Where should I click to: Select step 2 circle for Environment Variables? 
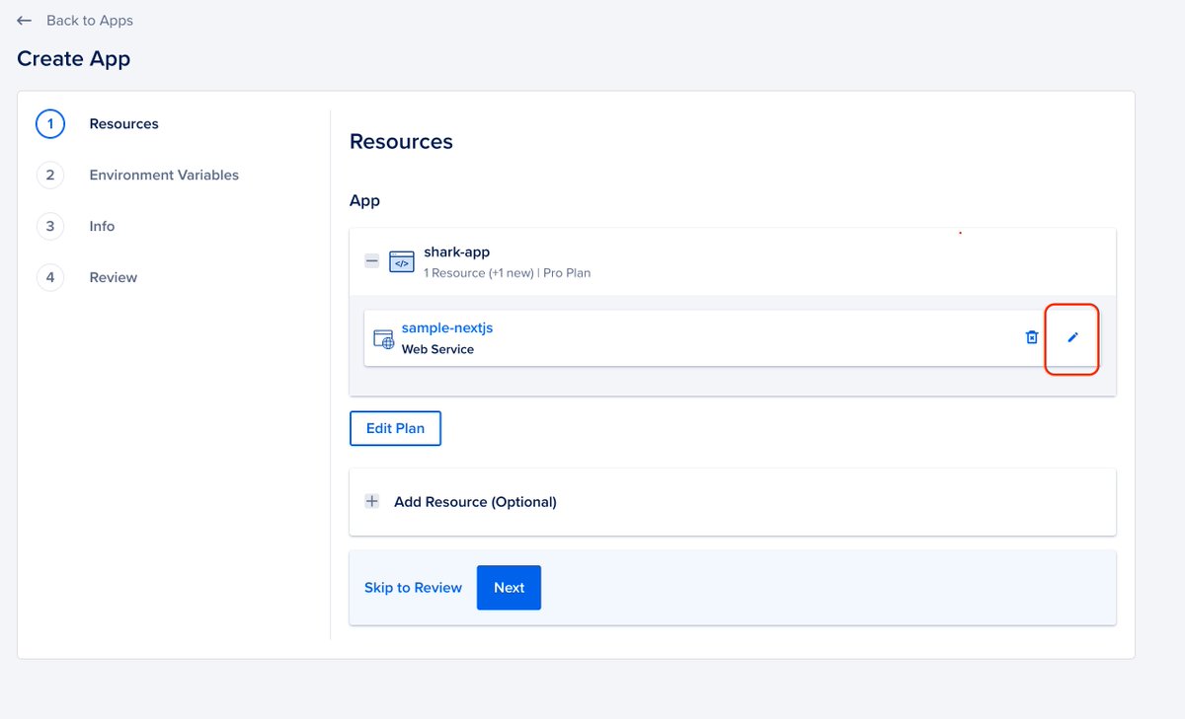[x=50, y=176]
